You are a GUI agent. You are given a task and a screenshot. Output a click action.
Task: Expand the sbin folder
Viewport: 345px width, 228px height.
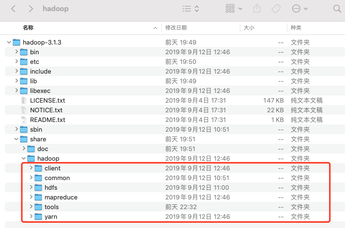(16, 129)
